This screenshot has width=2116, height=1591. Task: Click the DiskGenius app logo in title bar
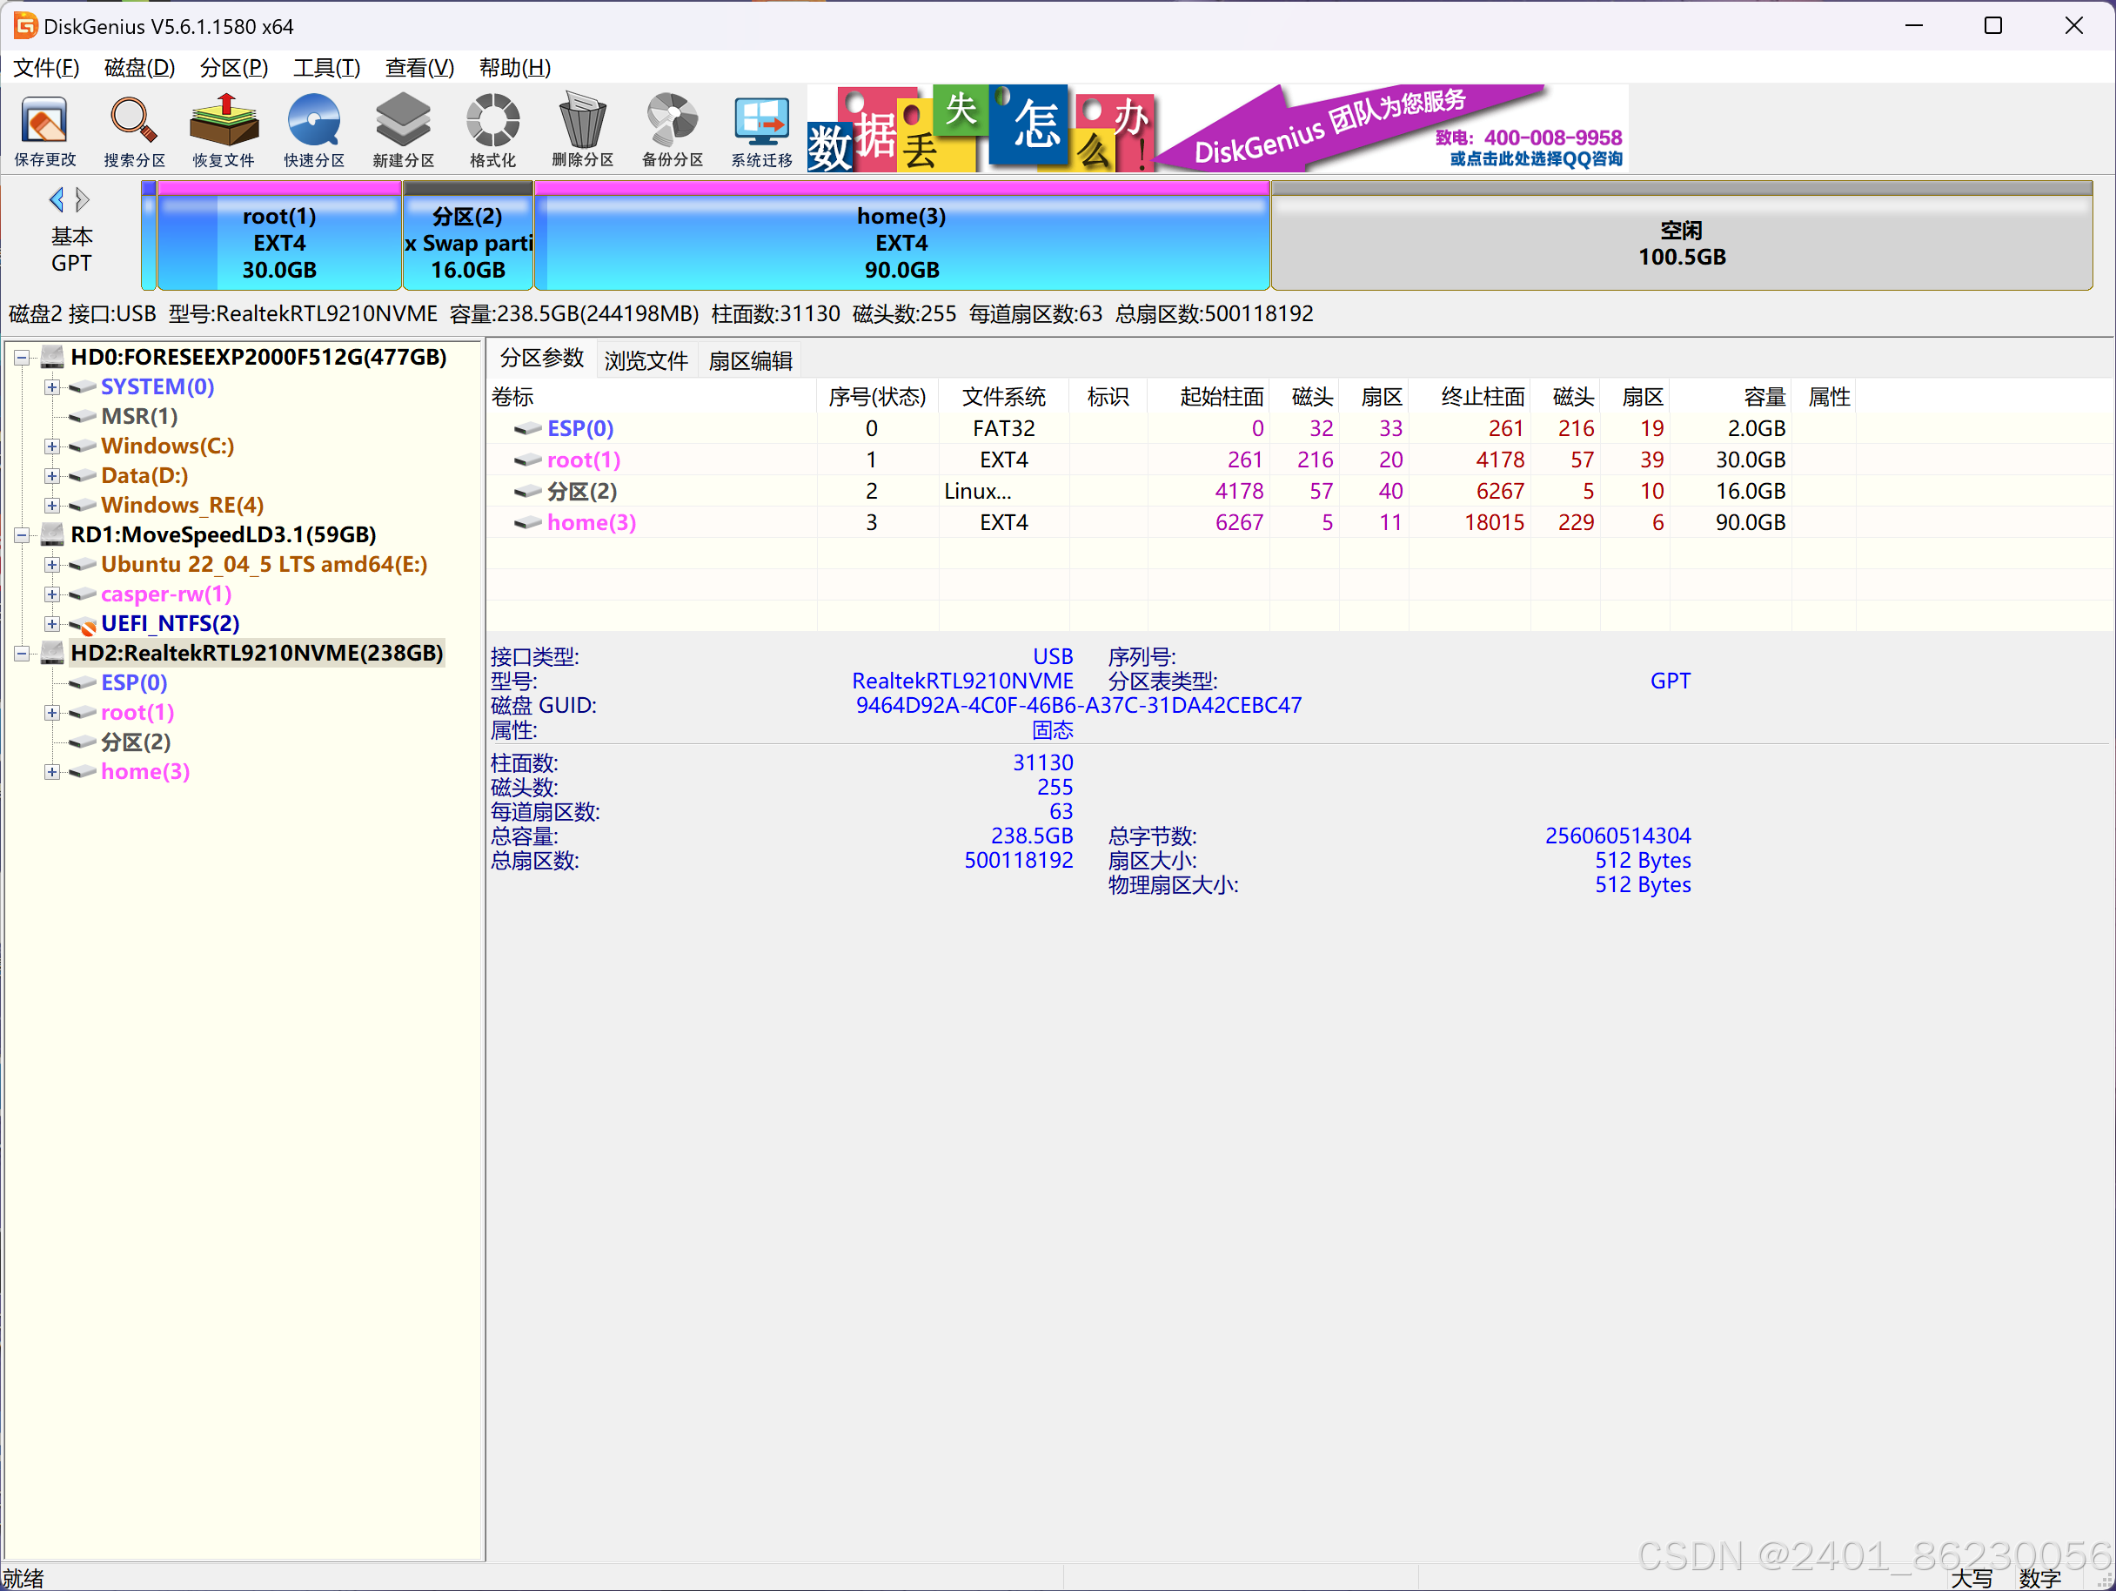(x=25, y=25)
